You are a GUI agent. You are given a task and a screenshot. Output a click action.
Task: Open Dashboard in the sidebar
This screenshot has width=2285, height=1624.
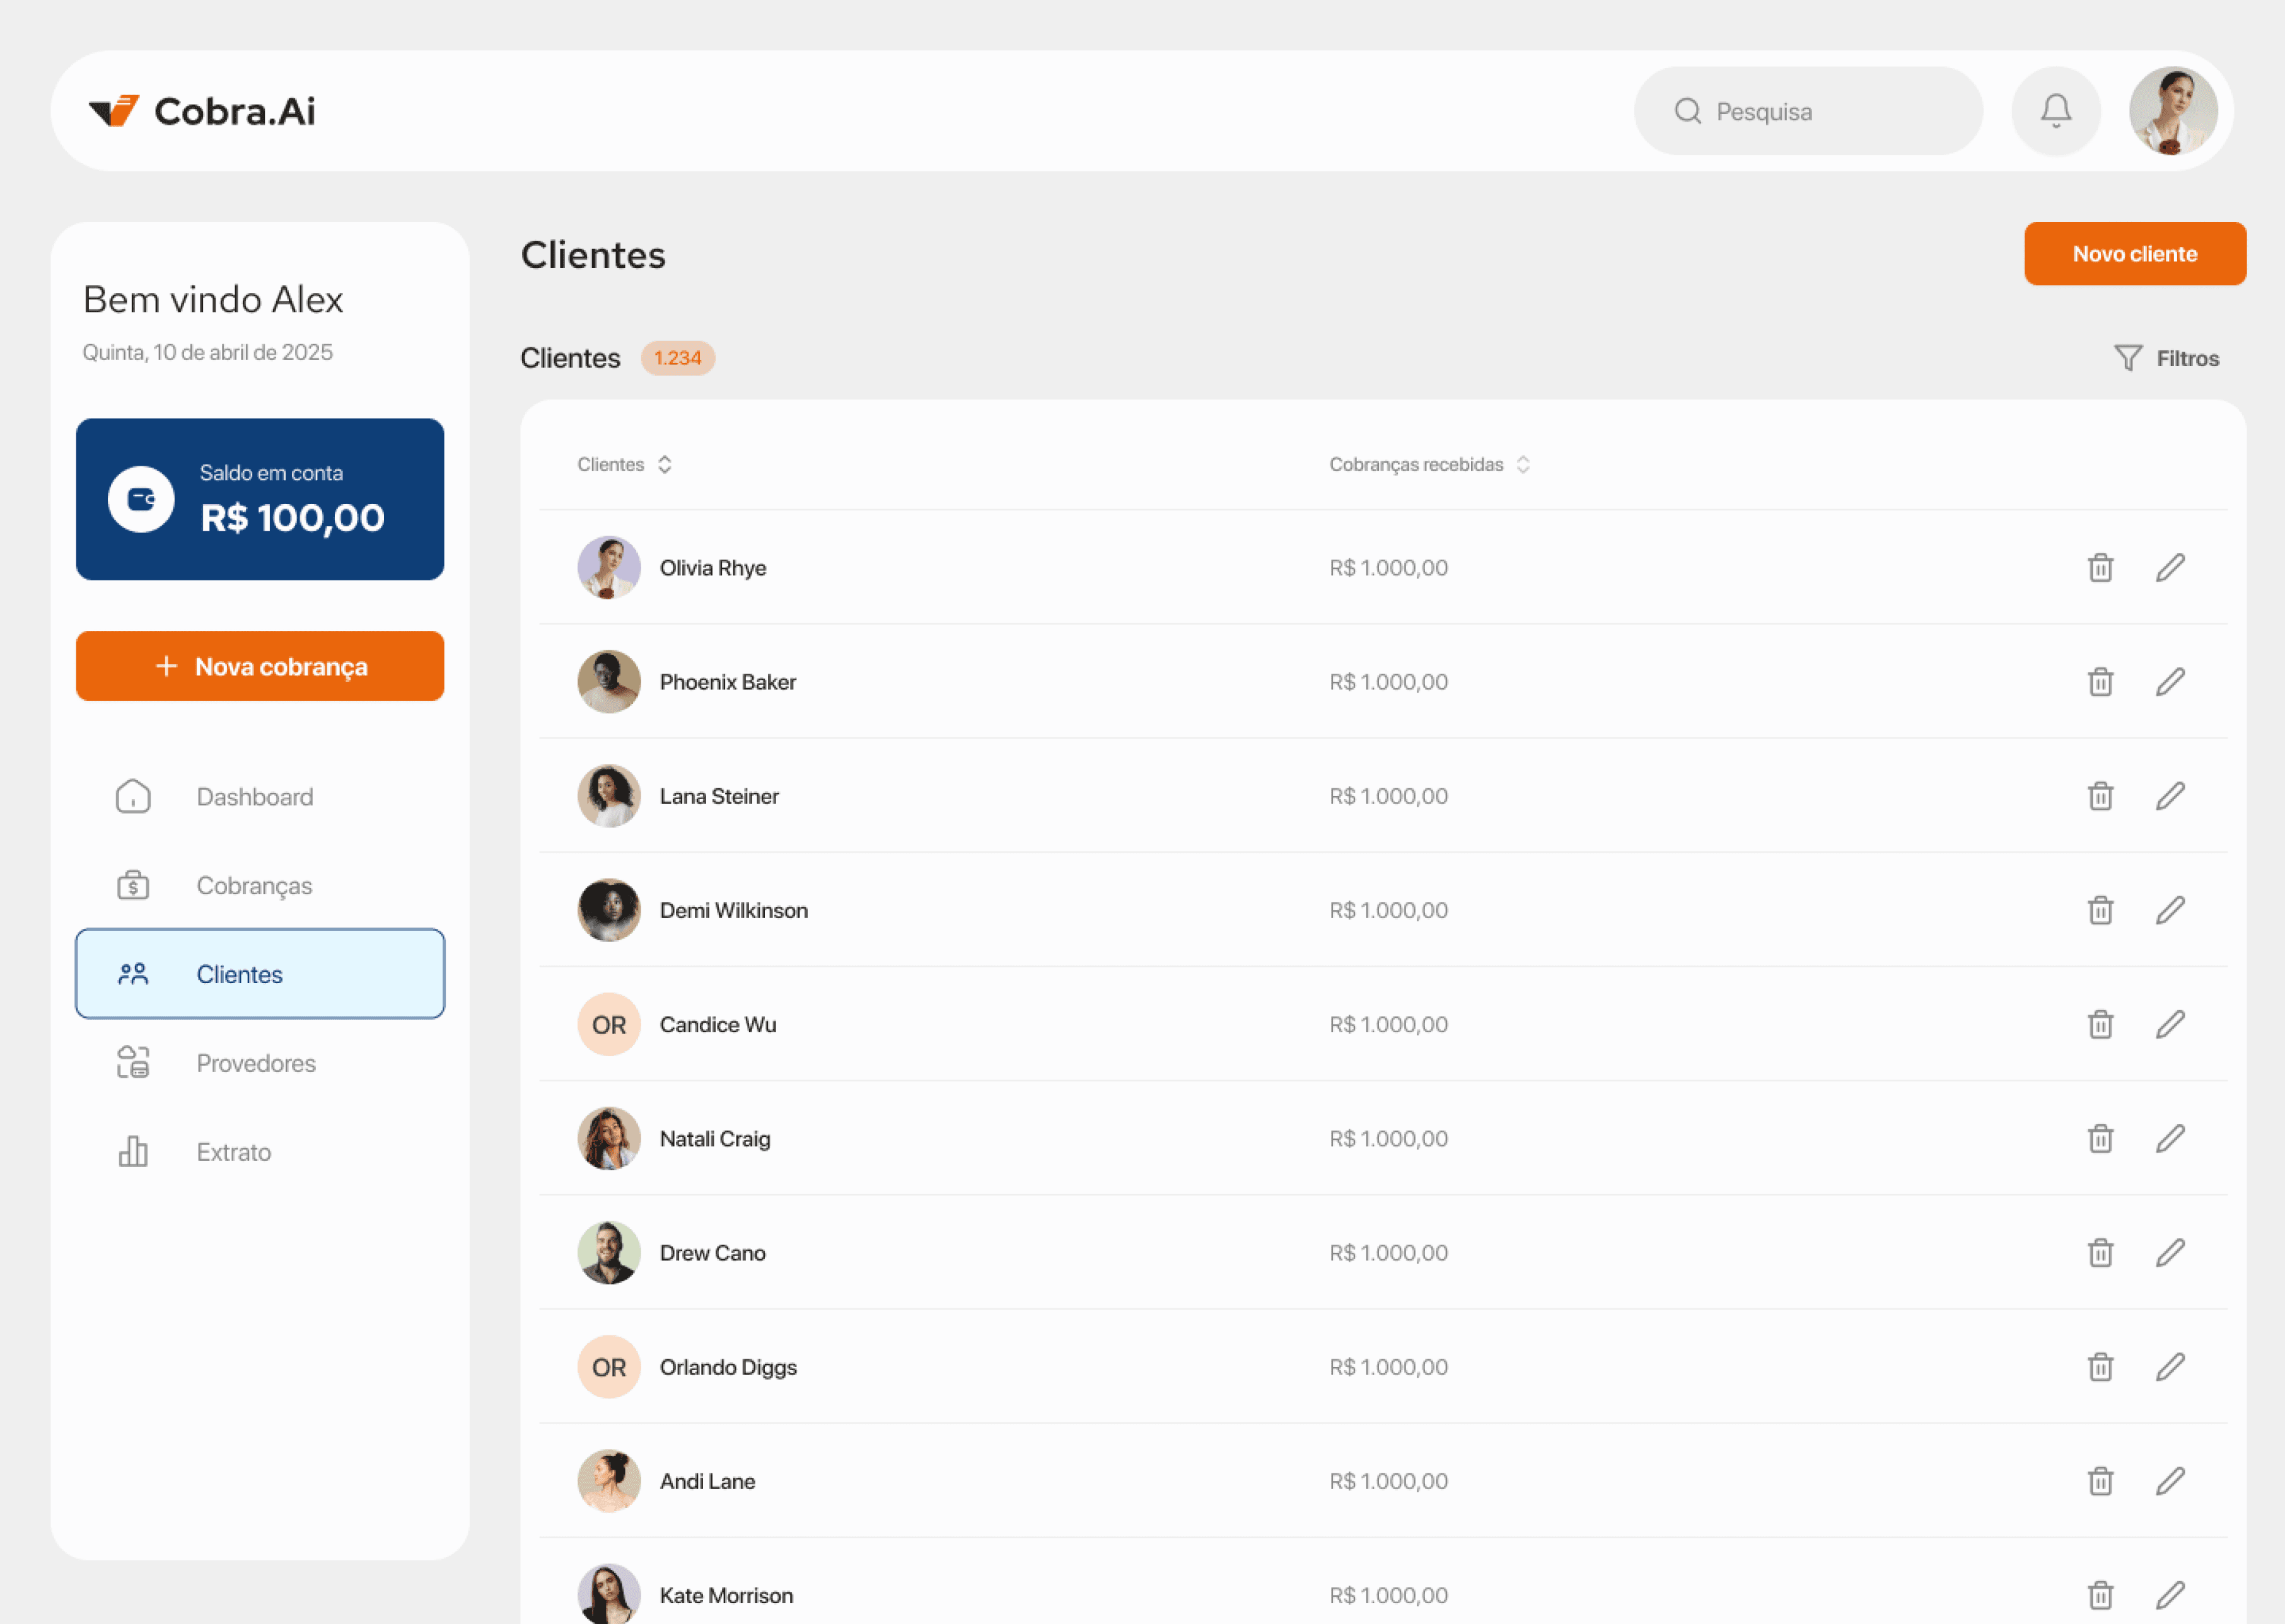click(x=254, y=797)
